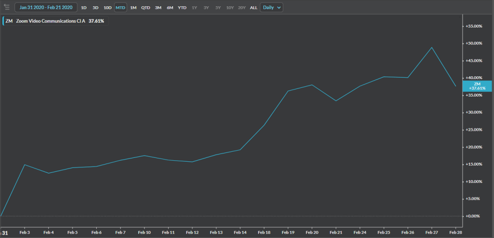Click the +50.00% y-axis label

(x=474, y=43)
